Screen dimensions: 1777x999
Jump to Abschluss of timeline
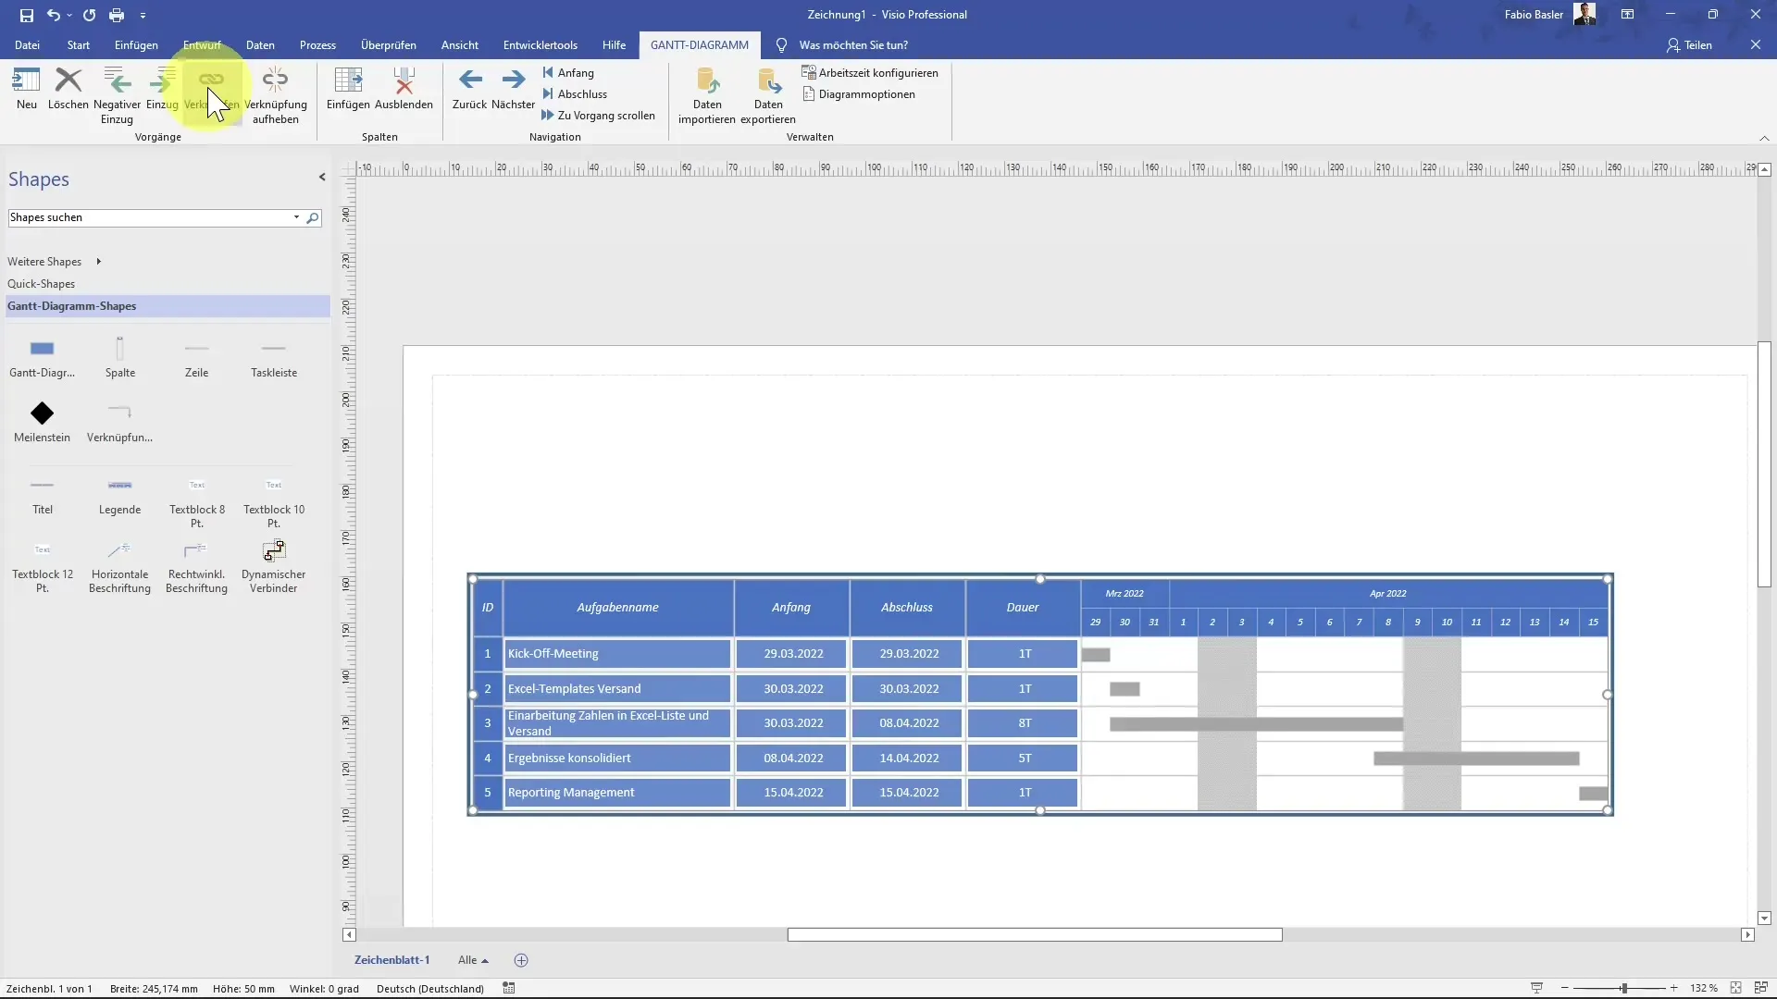coord(575,93)
